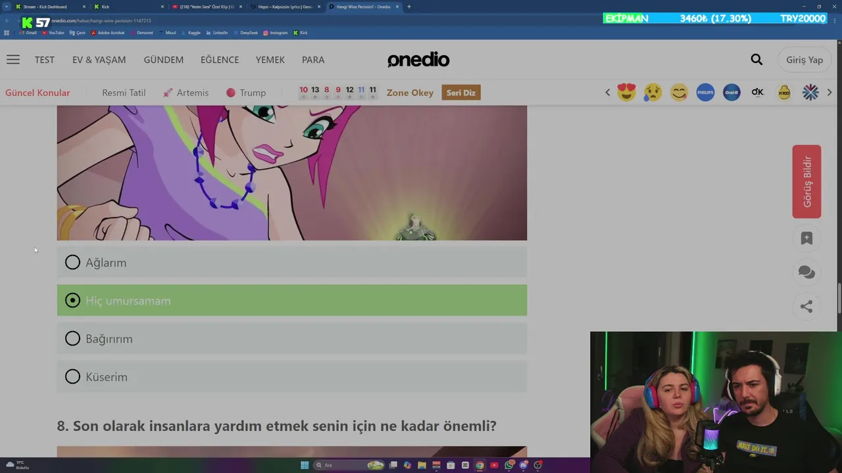Open comments bubble icon
The image size is (842, 473).
point(806,273)
